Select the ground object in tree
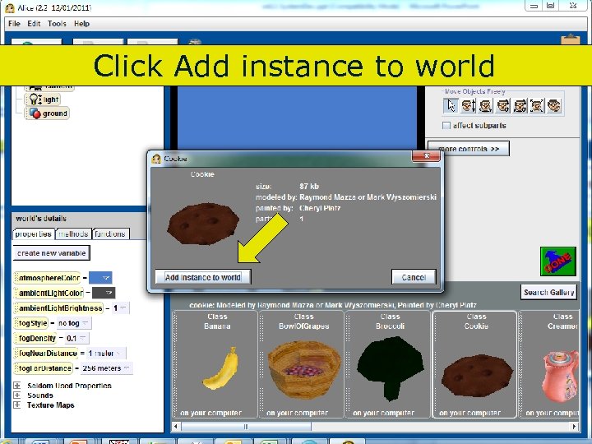This screenshot has height=444, width=592. coord(47,113)
